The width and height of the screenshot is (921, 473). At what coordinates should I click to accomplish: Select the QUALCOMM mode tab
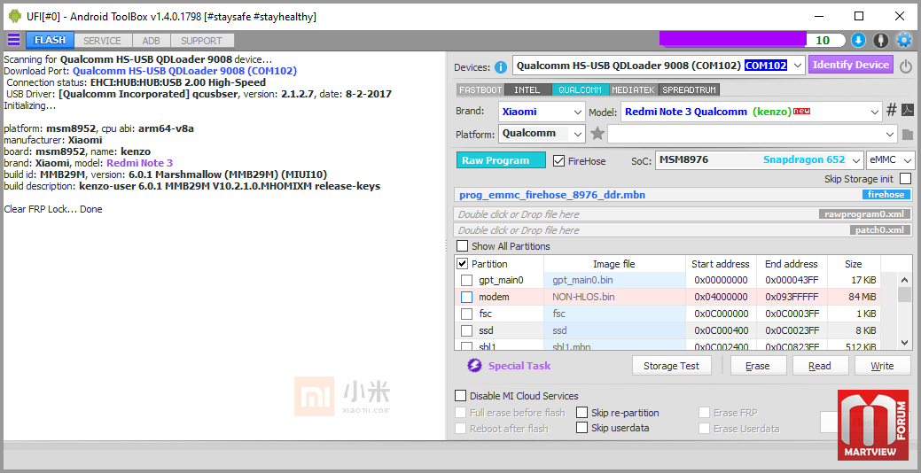click(580, 89)
